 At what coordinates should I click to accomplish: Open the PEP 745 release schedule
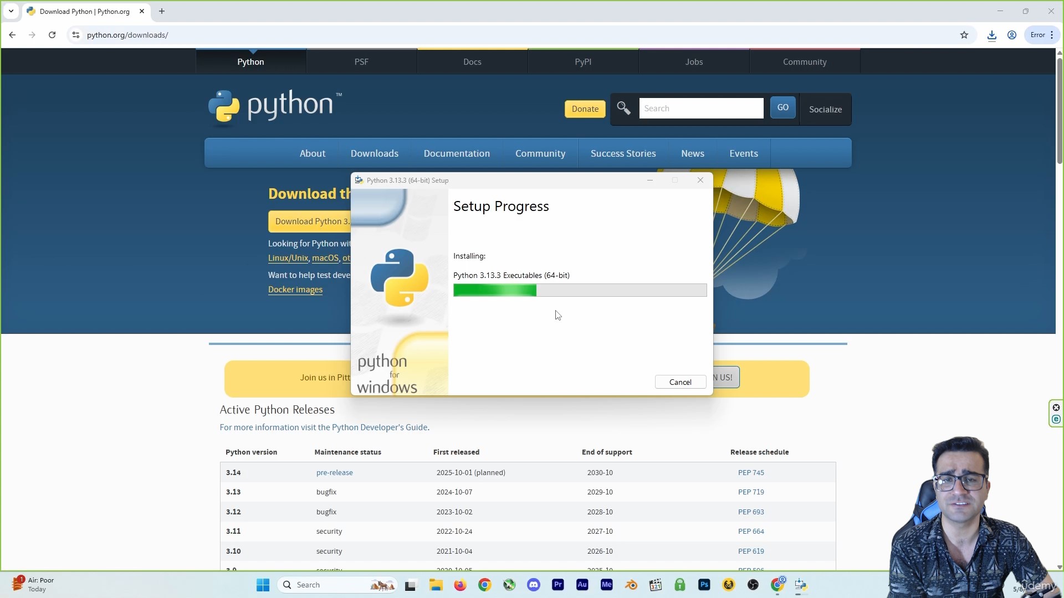click(751, 472)
